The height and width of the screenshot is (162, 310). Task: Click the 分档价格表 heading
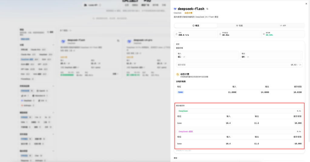[x=181, y=82]
